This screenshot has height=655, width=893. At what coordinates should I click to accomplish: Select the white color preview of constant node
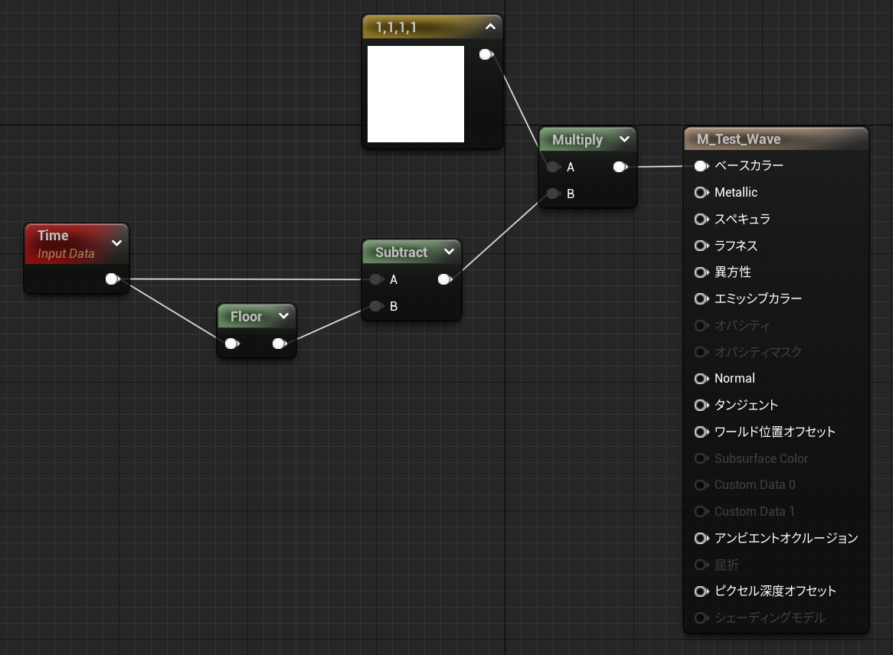click(x=416, y=94)
